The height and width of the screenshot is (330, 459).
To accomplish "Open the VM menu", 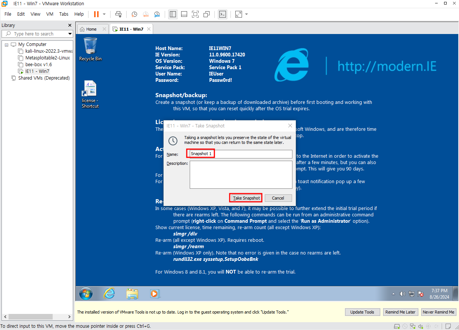I will click(50, 14).
